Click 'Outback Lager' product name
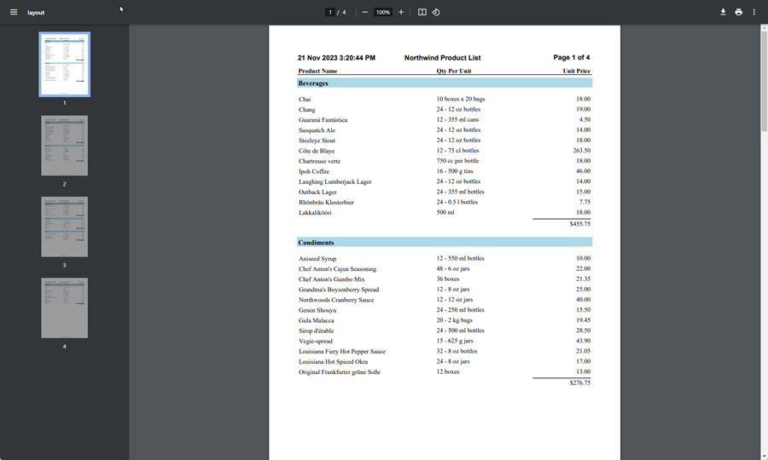The height and width of the screenshot is (460, 768). click(x=317, y=193)
